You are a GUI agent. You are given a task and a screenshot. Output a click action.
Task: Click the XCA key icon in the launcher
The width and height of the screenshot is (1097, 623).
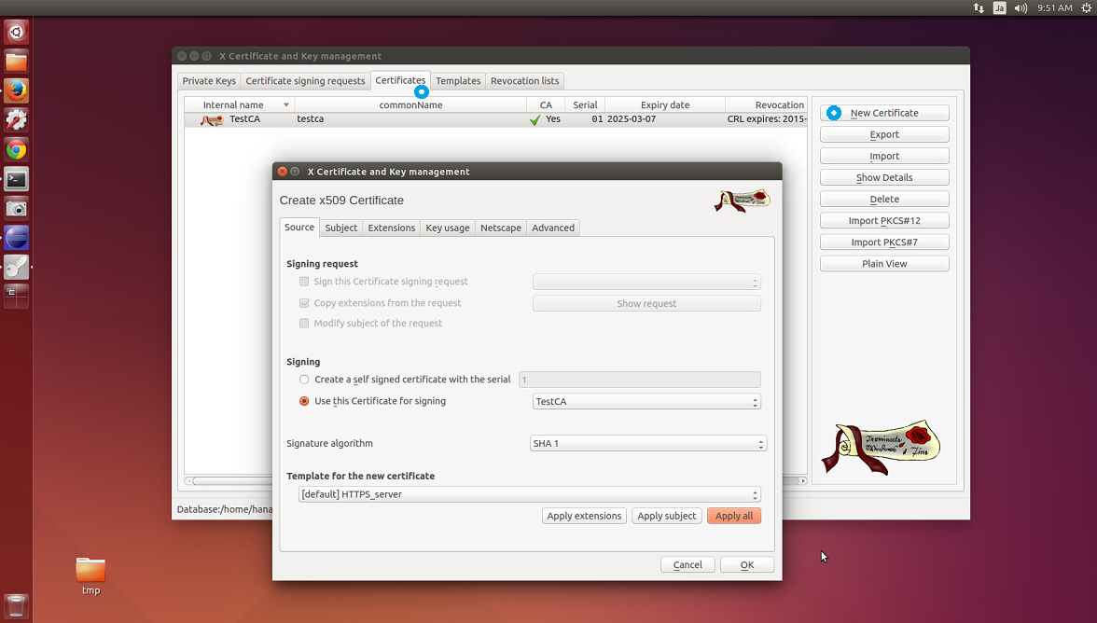(16, 267)
